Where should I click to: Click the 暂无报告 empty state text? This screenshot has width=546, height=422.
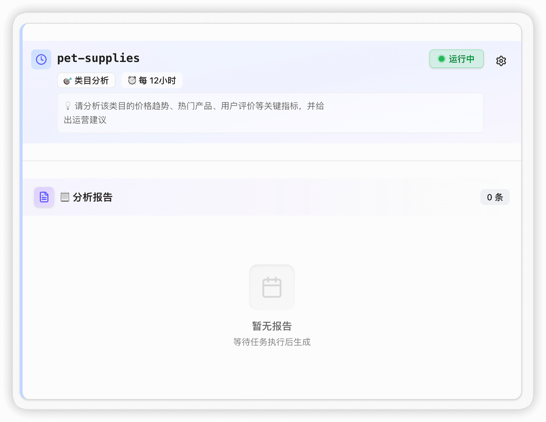click(272, 326)
